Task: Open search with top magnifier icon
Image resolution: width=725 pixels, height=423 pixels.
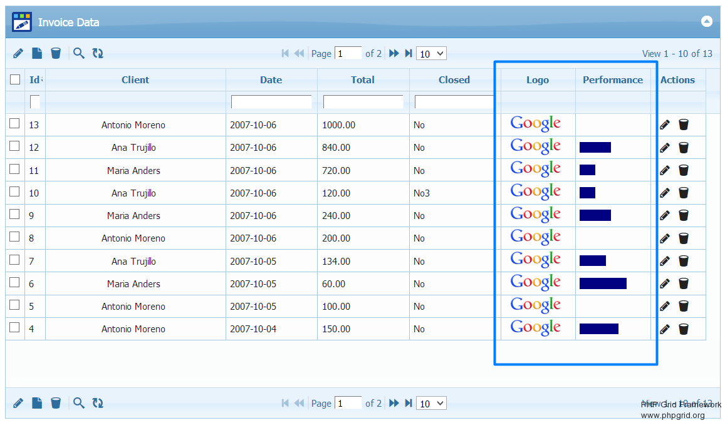Action: pos(78,53)
